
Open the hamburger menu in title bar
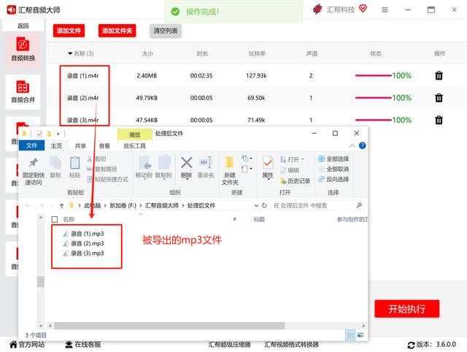click(x=385, y=9)
